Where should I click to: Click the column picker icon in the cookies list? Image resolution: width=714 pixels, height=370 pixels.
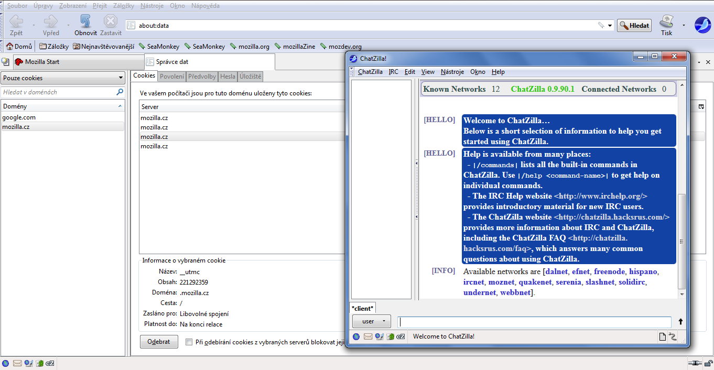tap(701, 107)
